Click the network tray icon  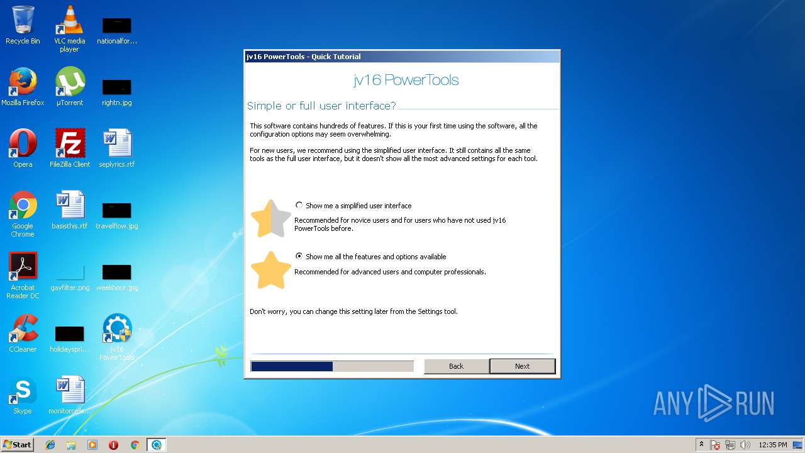(730, 445)
